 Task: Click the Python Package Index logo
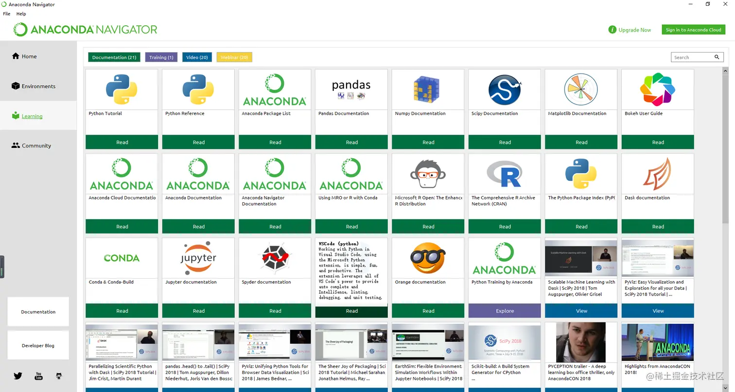(x=581, y=174)
